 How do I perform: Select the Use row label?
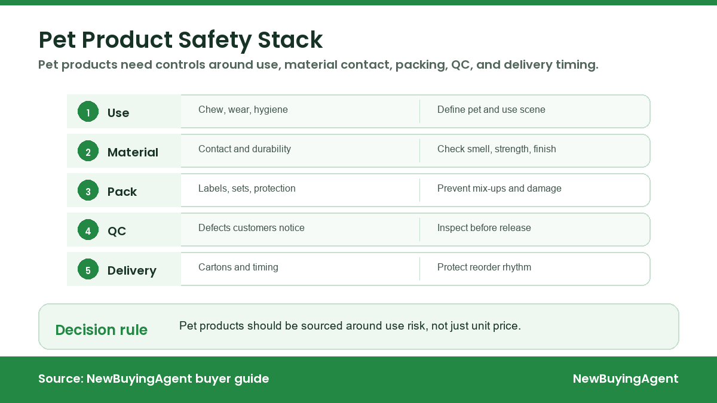pos(118,113)
